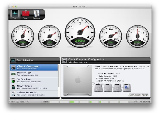The image size is (160, 115).
Task: Select the Finder startup drive icon
Action: [127, 88]
